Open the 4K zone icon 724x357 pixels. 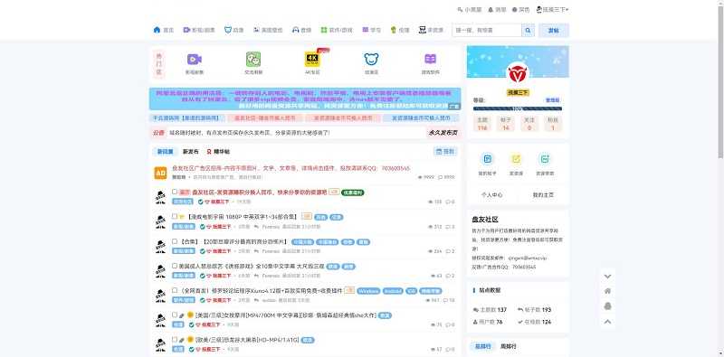pyautogui.click(x=312, y=59)
